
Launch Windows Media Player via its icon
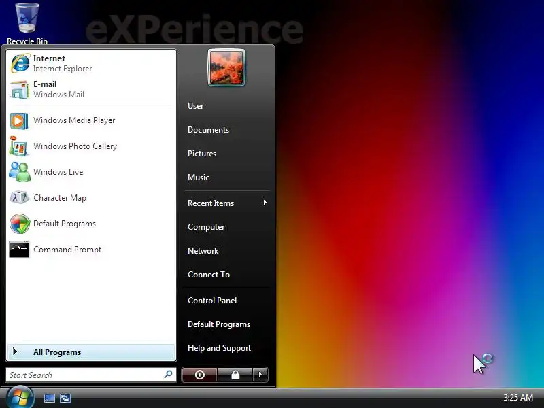[19, 121]
